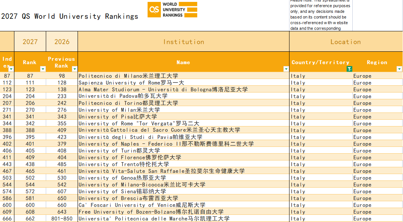Select the University of Turin cell
Viewport: 403px width, 222px height.
[x=184, y=151]
